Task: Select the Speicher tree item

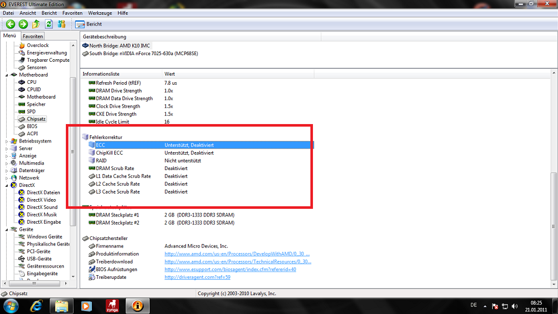Action: click(x=36, y=104)
